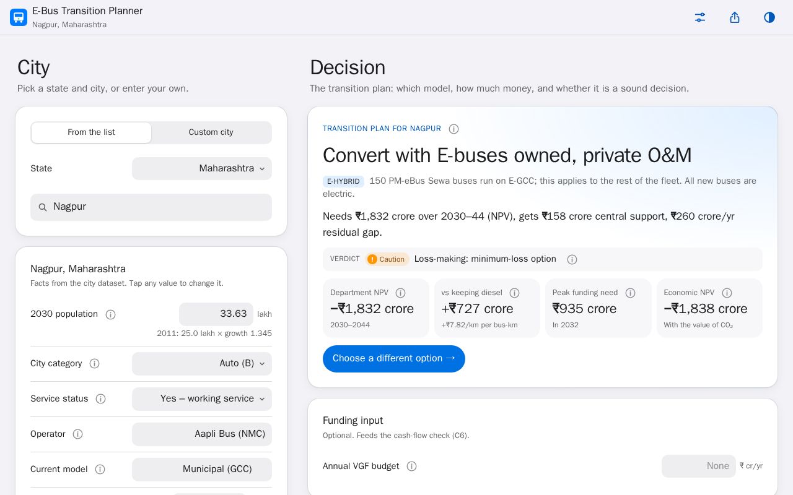Click Choose a different option button

[394, 358]
